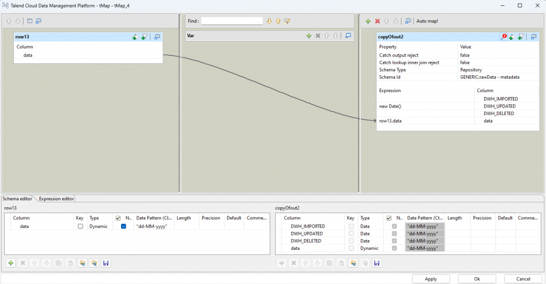Uncheck the Nullable checkbox for row13 data
The image size is (546, 284).
pos(124,226)
